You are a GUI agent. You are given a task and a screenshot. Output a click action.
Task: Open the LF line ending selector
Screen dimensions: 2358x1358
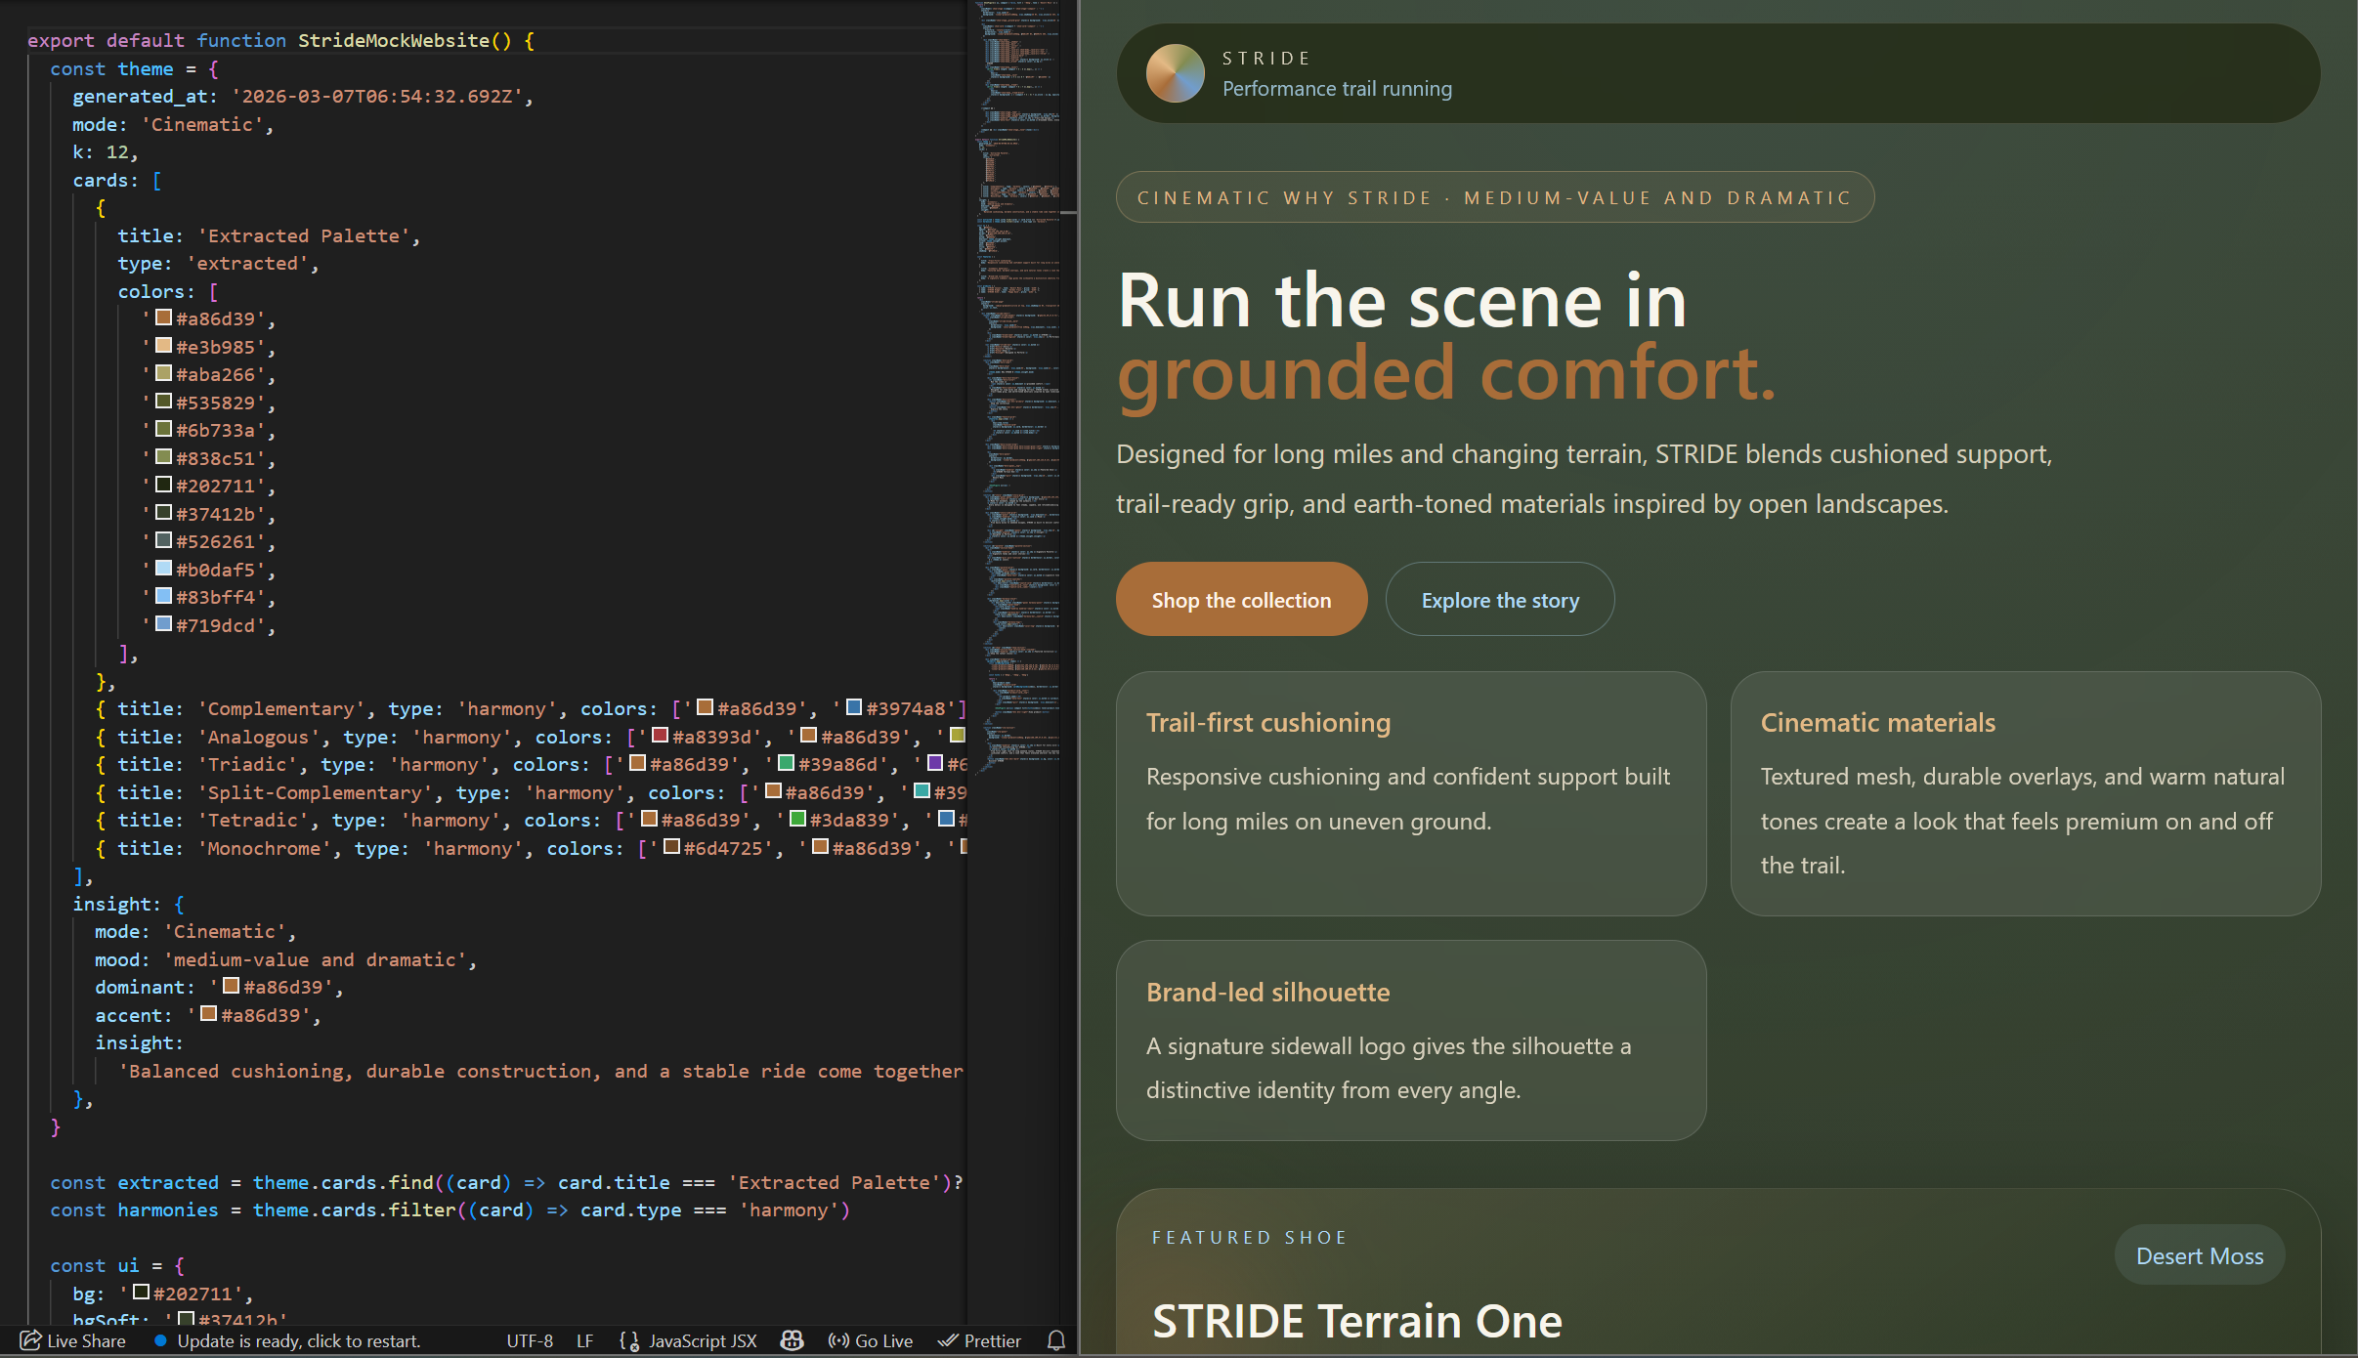click(584, 1340)
